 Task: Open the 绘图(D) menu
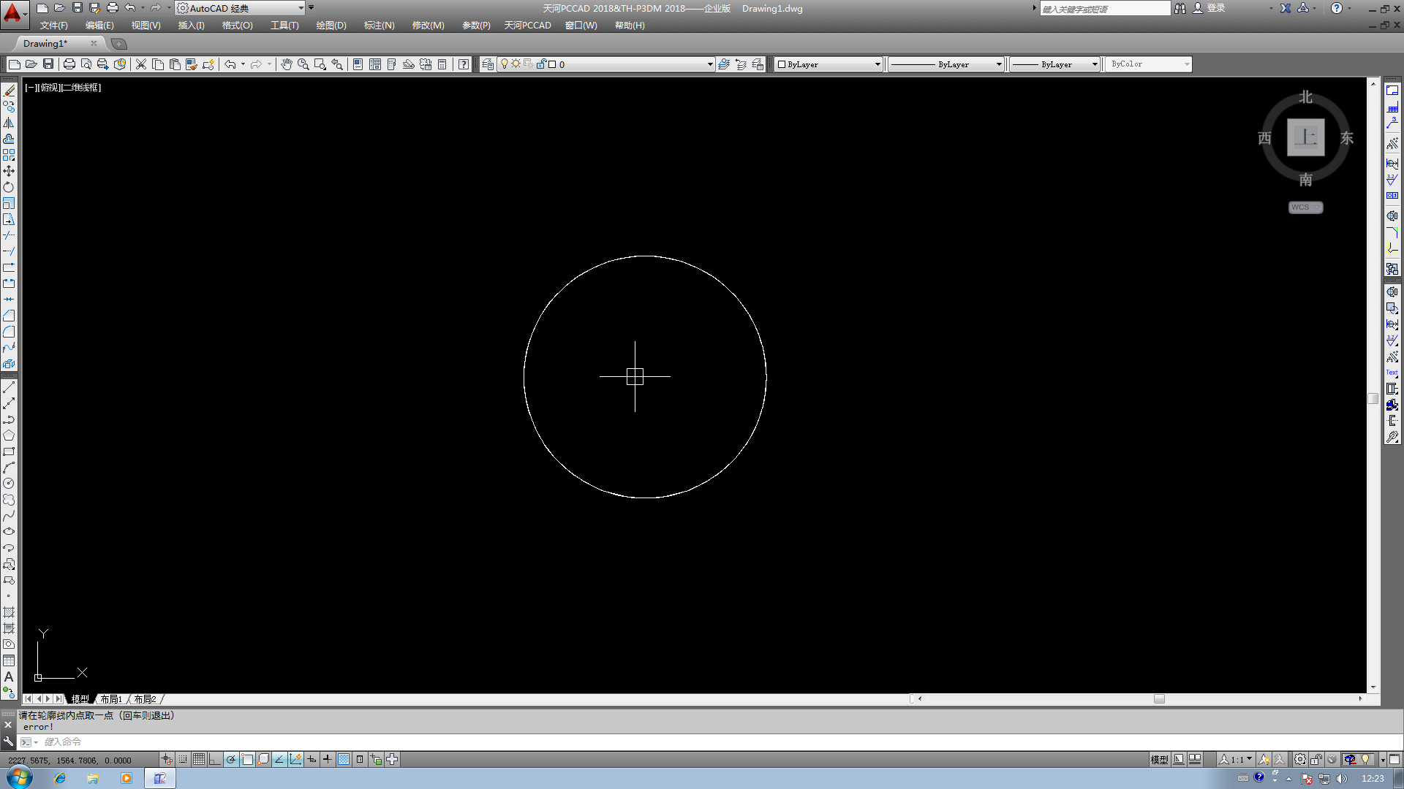331,26
